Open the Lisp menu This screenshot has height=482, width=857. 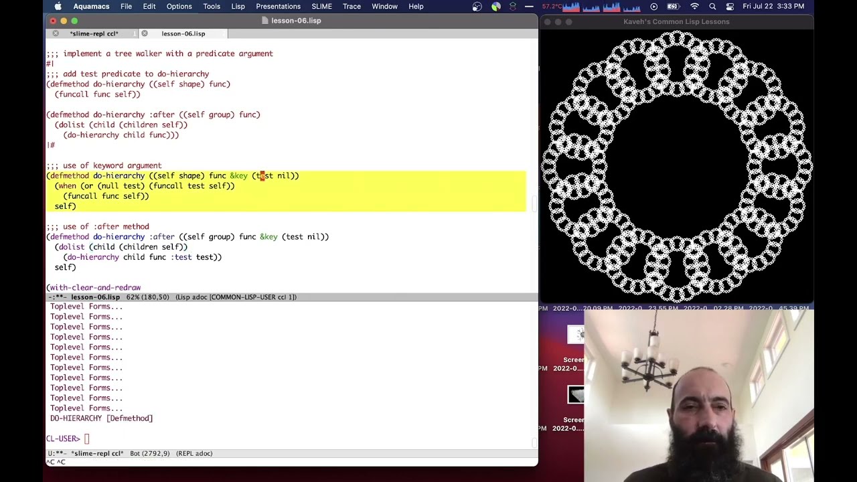(x=238, y=7)
